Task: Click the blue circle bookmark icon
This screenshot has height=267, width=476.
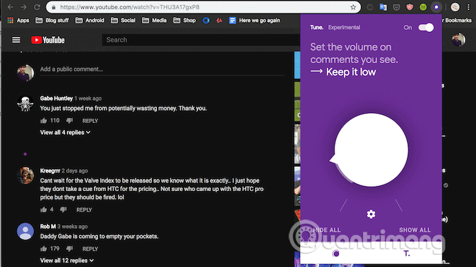Action: [x=206, y=21]
